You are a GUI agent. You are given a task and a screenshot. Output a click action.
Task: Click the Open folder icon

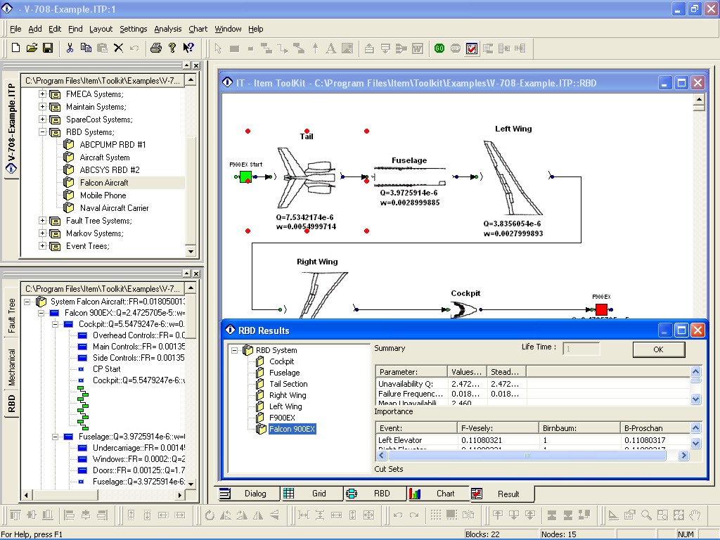pos(32,48)
